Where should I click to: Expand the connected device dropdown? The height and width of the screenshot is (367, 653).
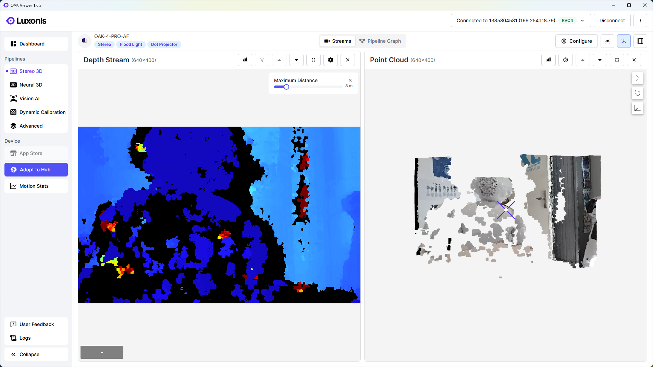(x=582, y=21)
